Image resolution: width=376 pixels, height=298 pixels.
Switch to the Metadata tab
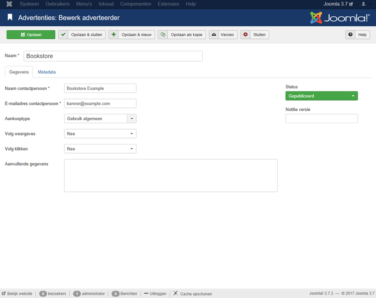coord(47,72)
